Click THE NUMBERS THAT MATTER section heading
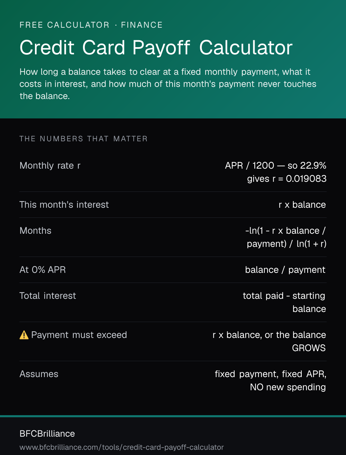346x455 pixels. (x=84, y=139)
